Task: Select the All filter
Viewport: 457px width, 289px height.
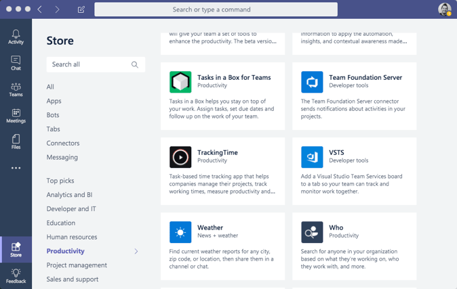Action: click(x=50, y=87)
